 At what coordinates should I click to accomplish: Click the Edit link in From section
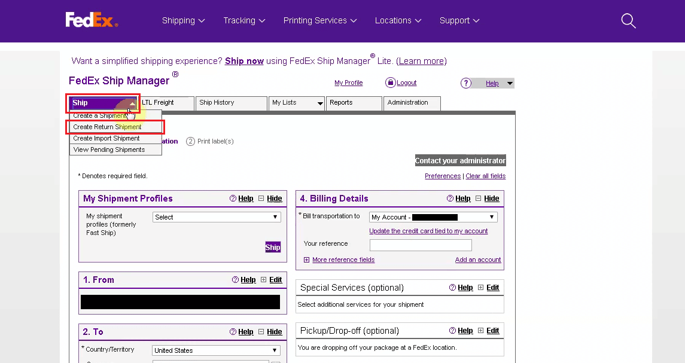276,279
